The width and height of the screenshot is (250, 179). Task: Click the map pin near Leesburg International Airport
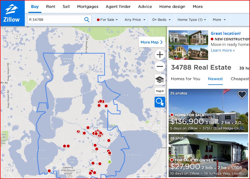point(49,171)
